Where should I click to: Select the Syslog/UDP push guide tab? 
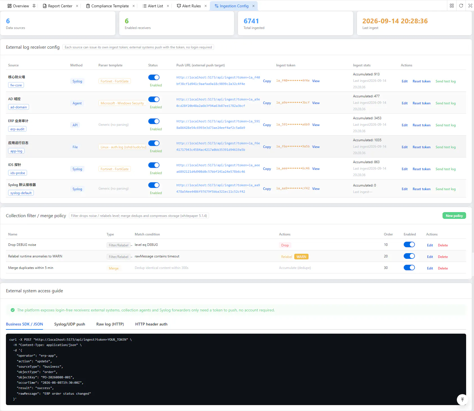pos(70,324)
